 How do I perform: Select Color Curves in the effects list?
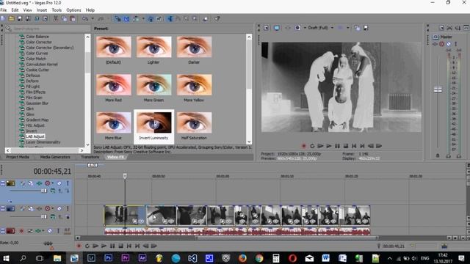coord(37,53)
